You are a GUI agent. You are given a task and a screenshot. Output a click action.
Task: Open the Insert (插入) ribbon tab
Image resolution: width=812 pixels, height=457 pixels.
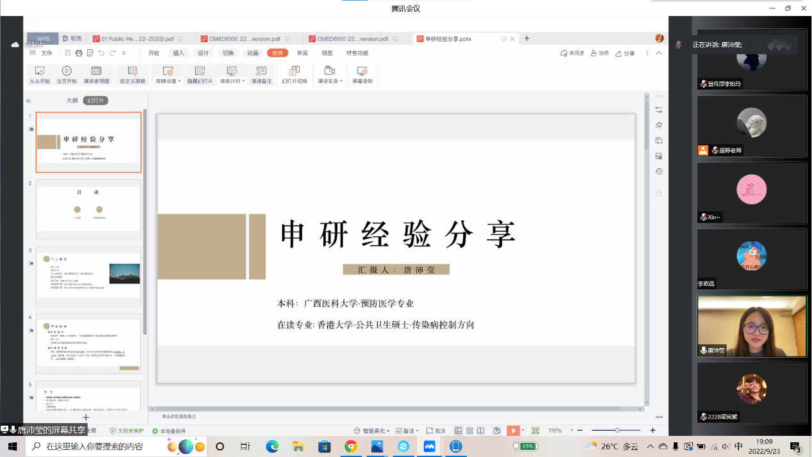[x=179, y=53]
